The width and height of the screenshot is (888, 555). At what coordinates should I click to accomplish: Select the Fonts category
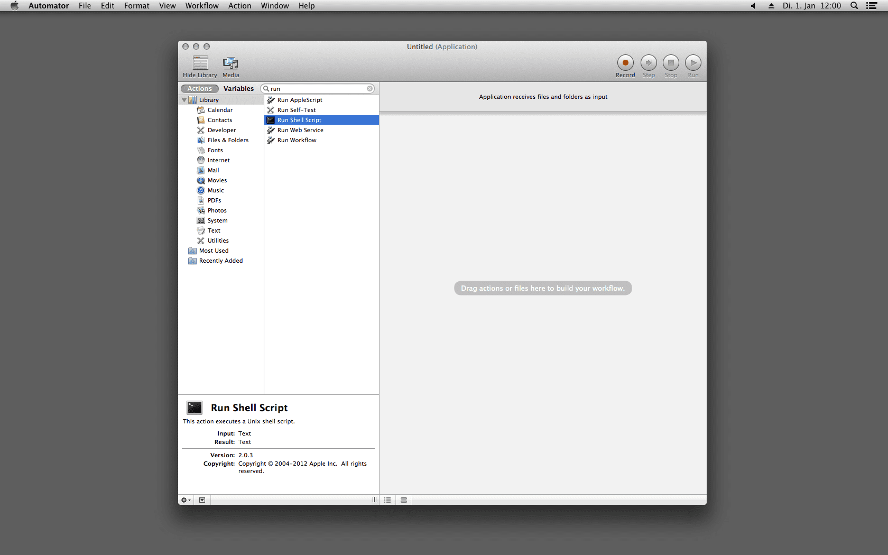[x=221, y=150]
